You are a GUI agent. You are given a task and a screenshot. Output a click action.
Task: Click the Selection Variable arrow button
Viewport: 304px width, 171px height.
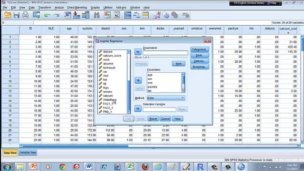point(138,109)
